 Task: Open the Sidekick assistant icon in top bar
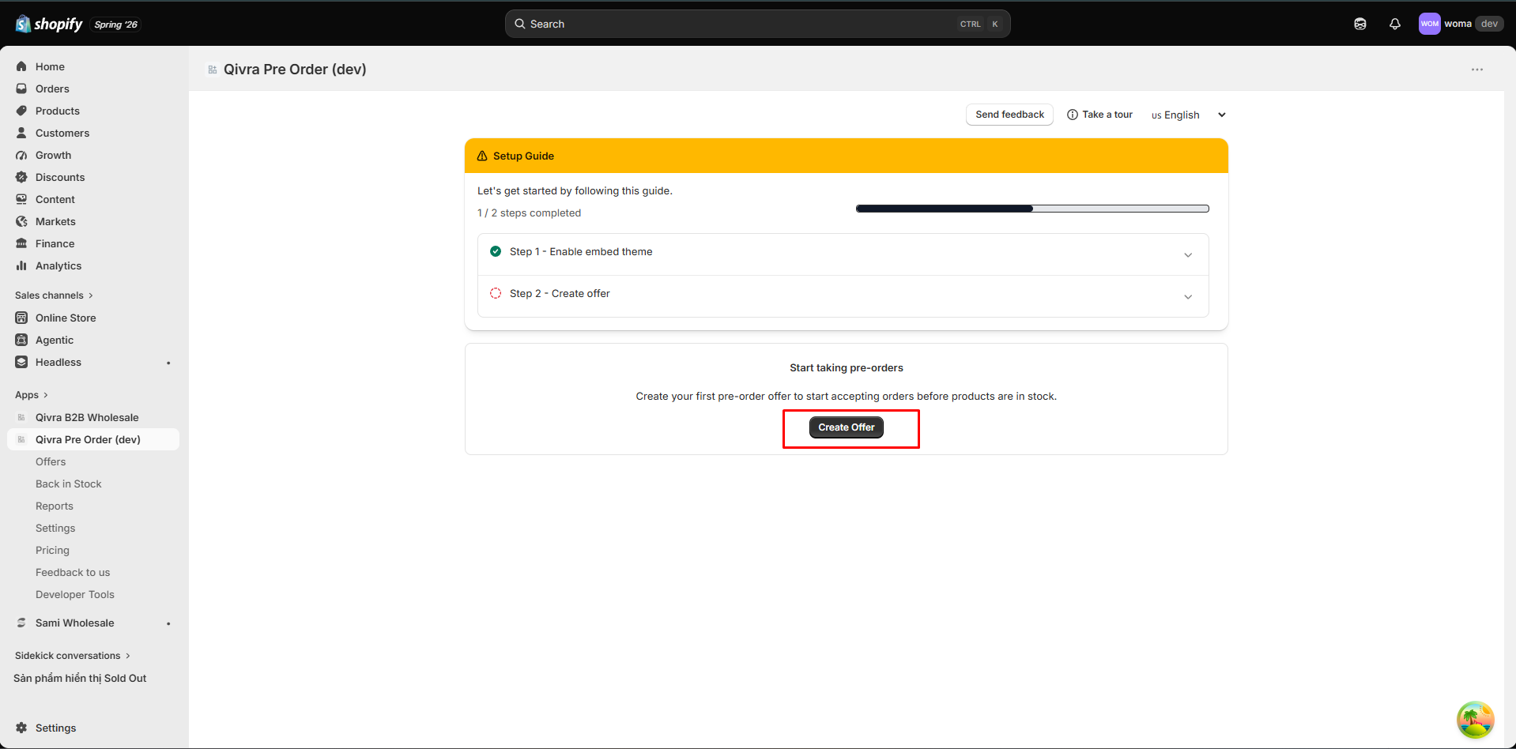coord(1360,24)
